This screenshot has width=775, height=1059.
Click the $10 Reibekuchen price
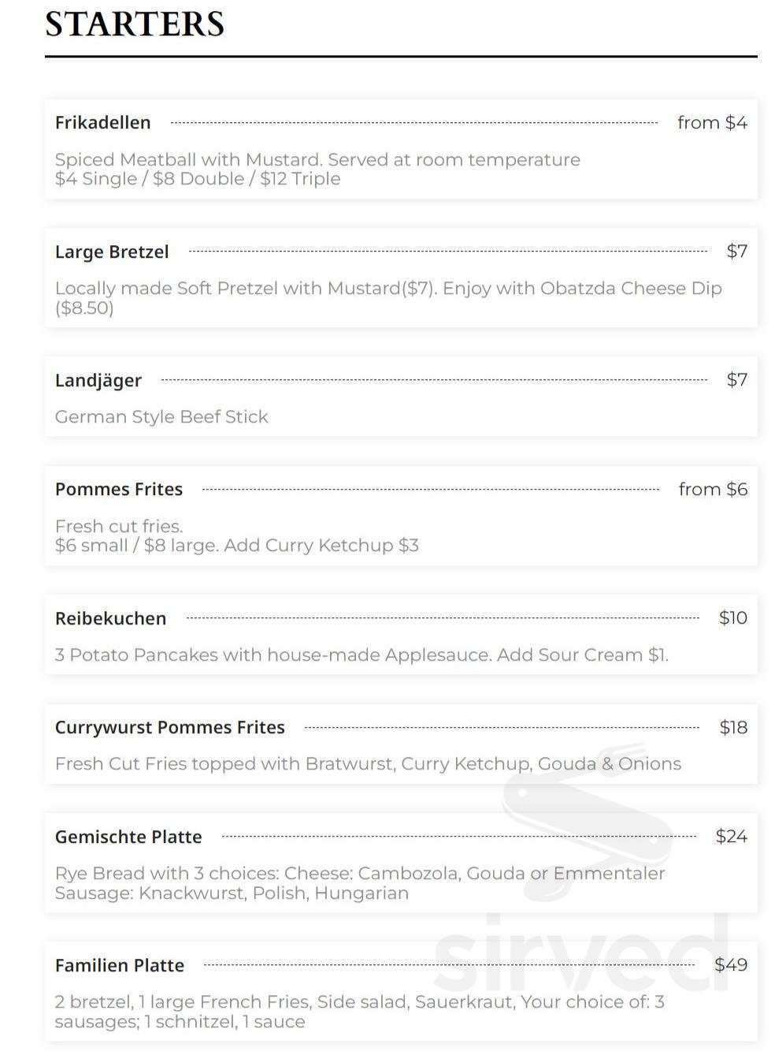733,617
